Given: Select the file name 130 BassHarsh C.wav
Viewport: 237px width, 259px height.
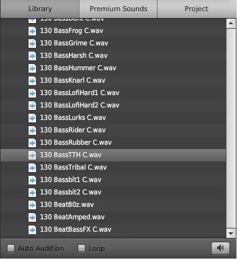Looking at the screenshot, I should (x=74, y=55).
